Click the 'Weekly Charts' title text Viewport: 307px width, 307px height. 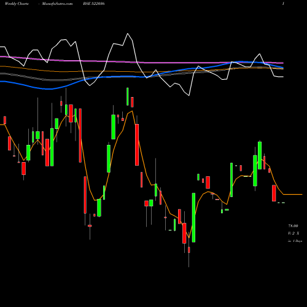(x=17, y=4)
